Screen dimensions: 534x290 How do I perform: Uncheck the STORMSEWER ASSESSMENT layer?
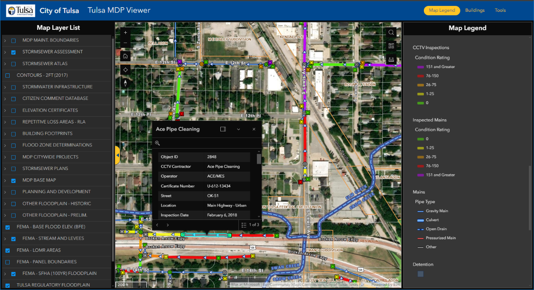coord(13,52)
